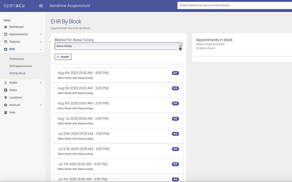Open EHR Preferences submenu item
The width and height of the screenshot is (292, 182).
(16, 59)
